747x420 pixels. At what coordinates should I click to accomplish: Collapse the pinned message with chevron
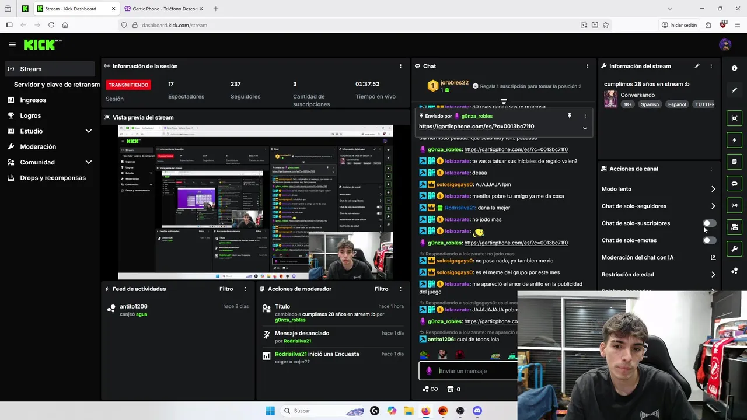[585, 128]
